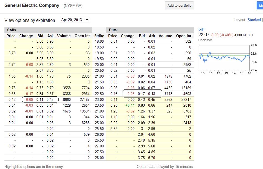The image size is (263, 169).
Task: Open the Apr 20, 2013 expiration dropdown
Action: pyautogui.click(x=74, y=20)
